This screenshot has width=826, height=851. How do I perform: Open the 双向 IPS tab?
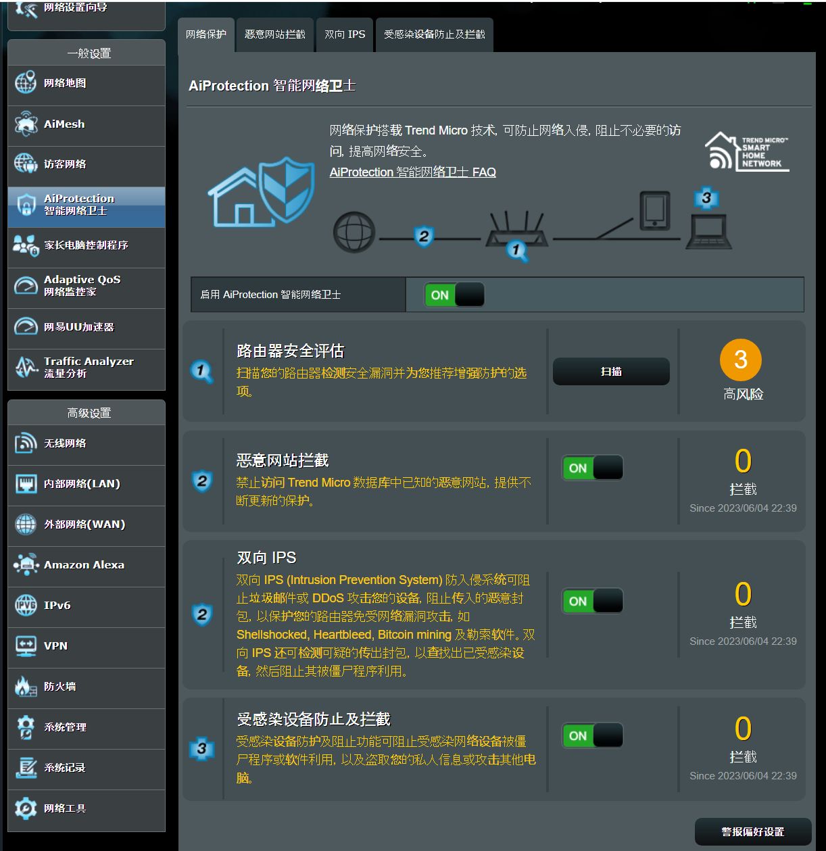coord(345,34)
